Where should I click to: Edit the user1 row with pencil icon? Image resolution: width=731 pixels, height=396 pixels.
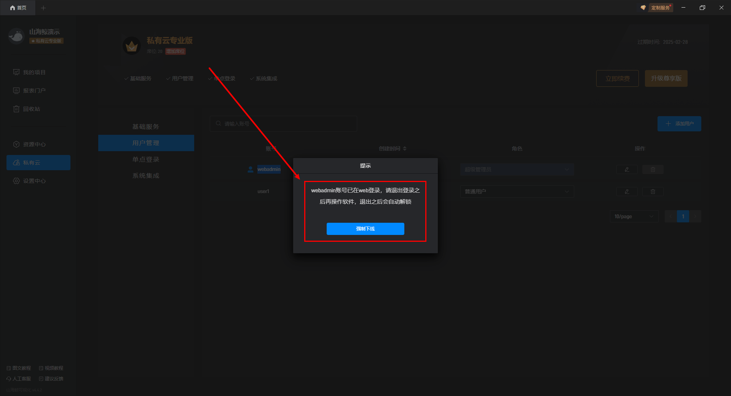point(627,192)
